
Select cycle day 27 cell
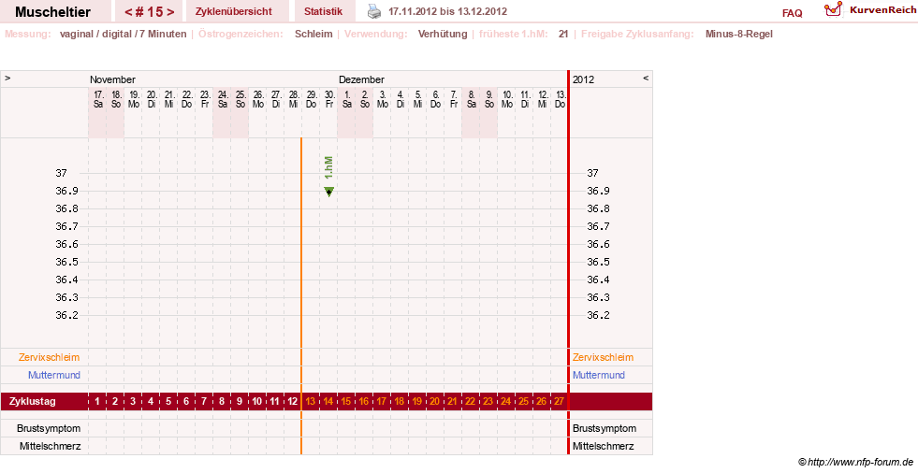559,401
